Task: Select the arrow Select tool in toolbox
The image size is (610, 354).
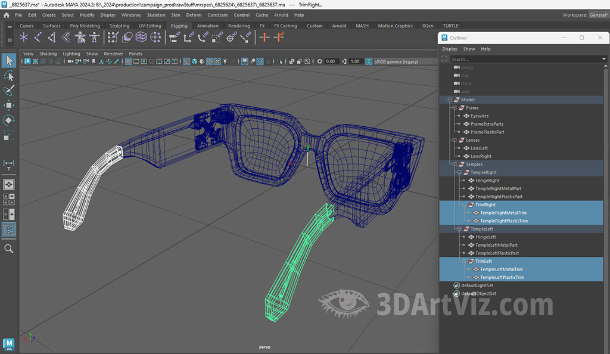Action: (9, 61)
